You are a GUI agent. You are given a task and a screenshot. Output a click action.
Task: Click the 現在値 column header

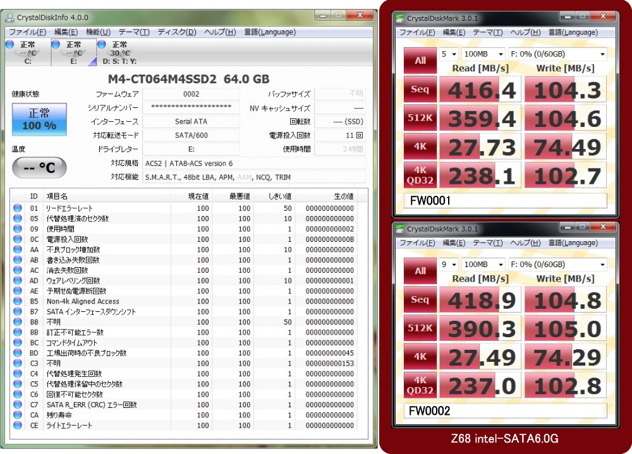(192, 196)
